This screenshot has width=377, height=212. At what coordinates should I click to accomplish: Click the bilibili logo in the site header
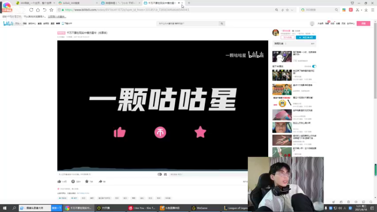[x=8, y=23]
